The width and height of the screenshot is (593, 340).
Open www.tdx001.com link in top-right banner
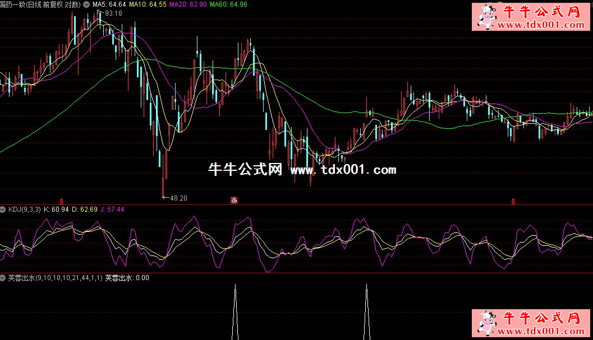tap(539, 25)
